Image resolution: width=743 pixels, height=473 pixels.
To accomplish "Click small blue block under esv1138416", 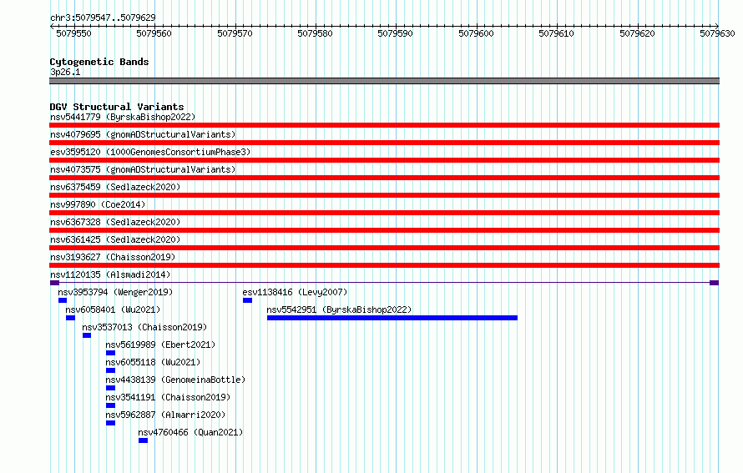I will (x=247, y=300).
